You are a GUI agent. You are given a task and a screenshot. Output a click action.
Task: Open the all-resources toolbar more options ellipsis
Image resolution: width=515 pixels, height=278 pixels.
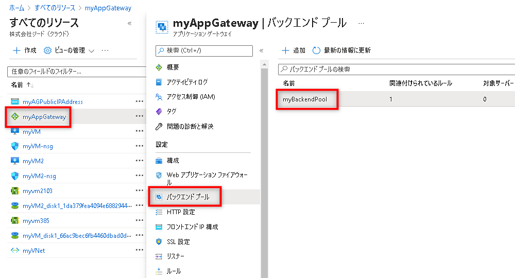(x=105, y=50)
